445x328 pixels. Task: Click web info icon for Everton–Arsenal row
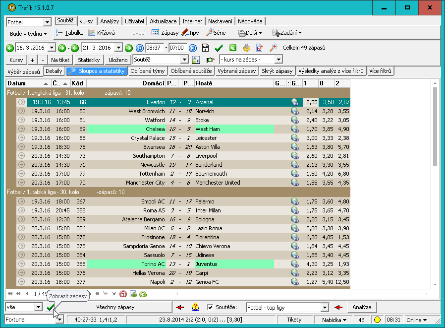(295, 102)
